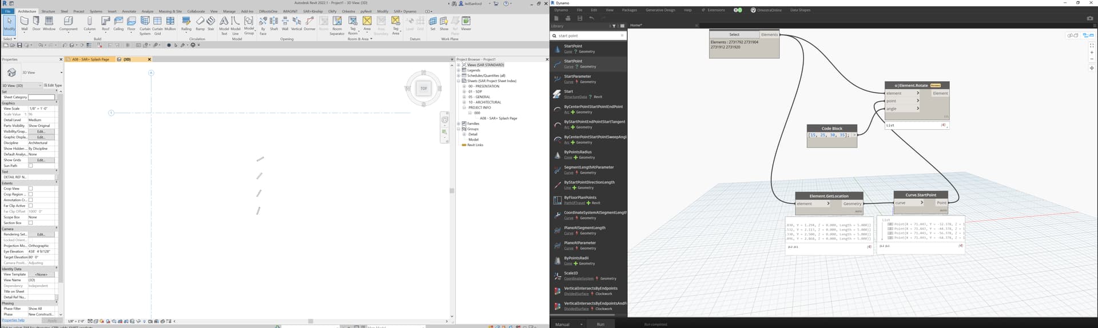Click Save icon in Revit quick access toolbar
The width and height of the screenshot is (1098, 328).
pyautogui.click(x=19, y=45)
